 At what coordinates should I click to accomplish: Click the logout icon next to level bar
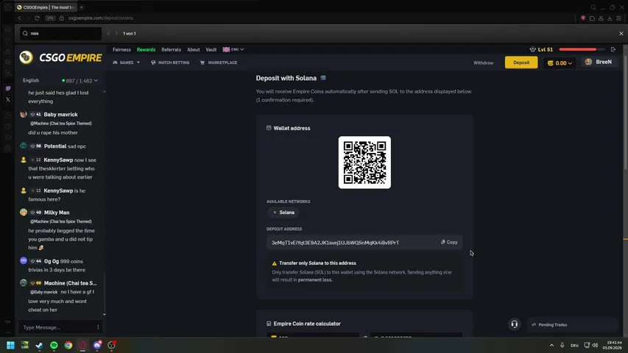pos(613,49)
